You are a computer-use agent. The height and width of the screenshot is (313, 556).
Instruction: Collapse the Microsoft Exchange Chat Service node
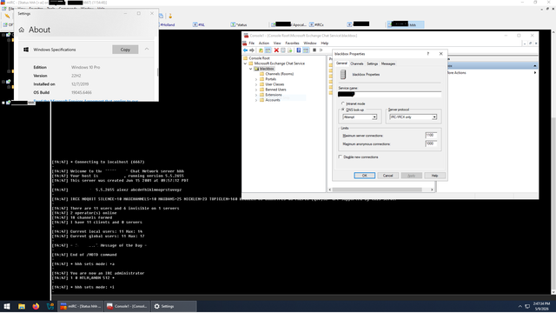pos(245,63)
